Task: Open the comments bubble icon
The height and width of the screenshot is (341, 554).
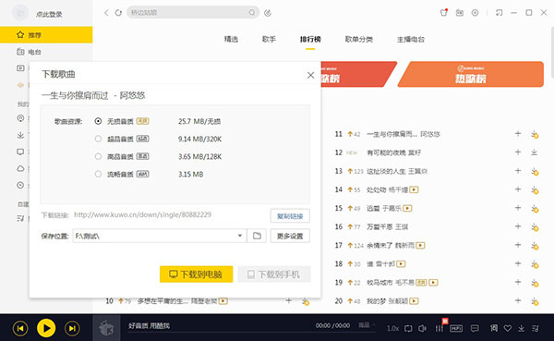Action: pyautogui.click(x=475, y=329)
